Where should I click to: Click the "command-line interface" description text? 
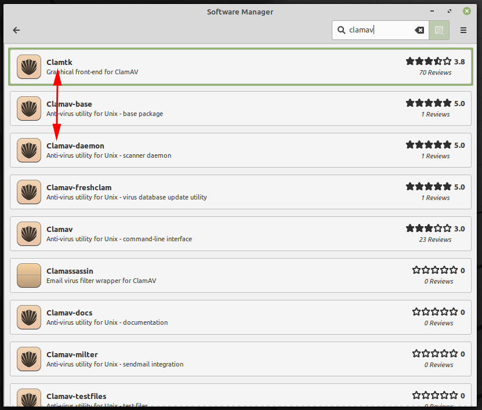157,240
